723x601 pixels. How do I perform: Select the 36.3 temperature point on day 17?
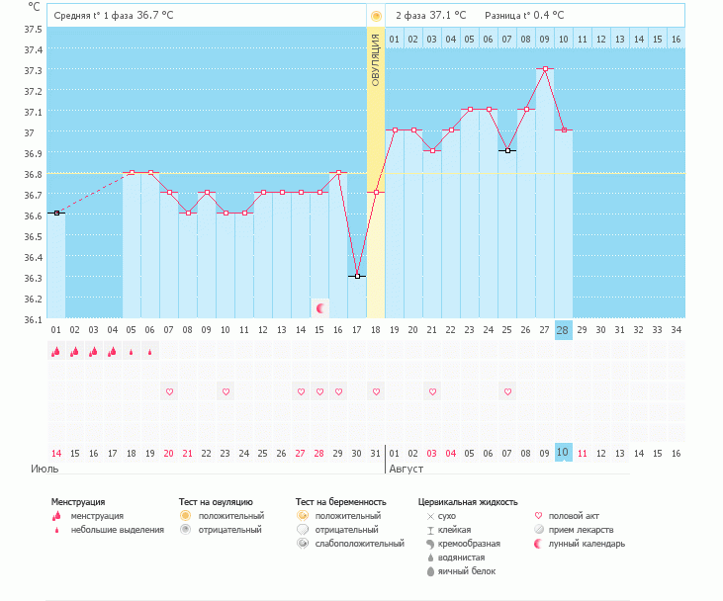pos(357,277)
